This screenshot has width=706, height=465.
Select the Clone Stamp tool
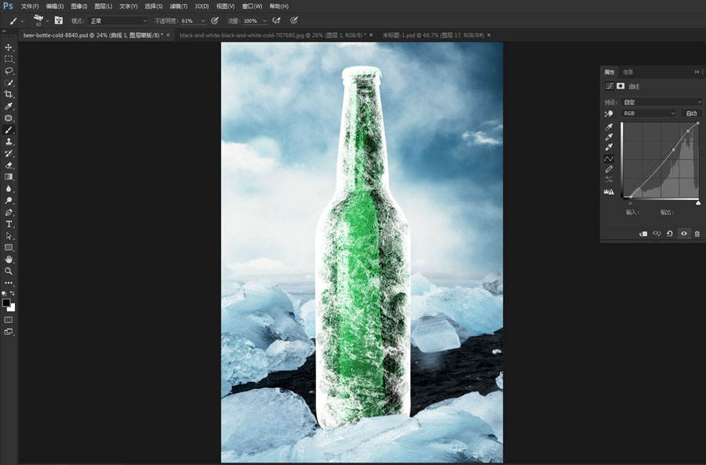9,141
